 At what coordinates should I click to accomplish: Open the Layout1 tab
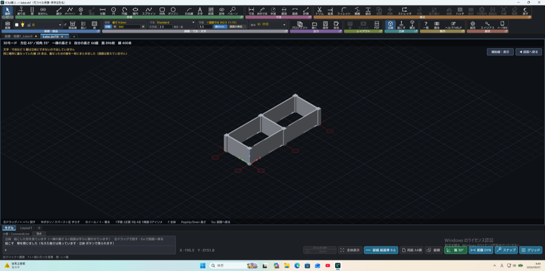(26, 228)
